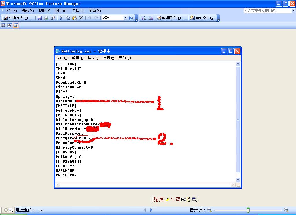Toggle 简 simplified Chinese on IME bar
Screen dimensions: 296x215
178,199
